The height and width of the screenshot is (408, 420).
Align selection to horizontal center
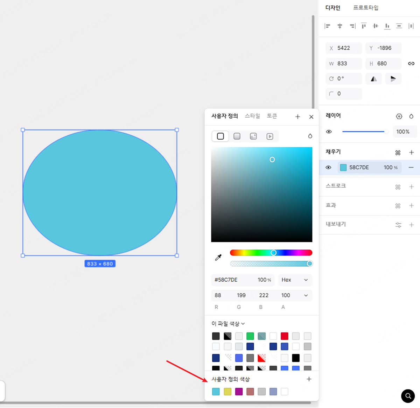pyautogui.click(x=339, y=26)
